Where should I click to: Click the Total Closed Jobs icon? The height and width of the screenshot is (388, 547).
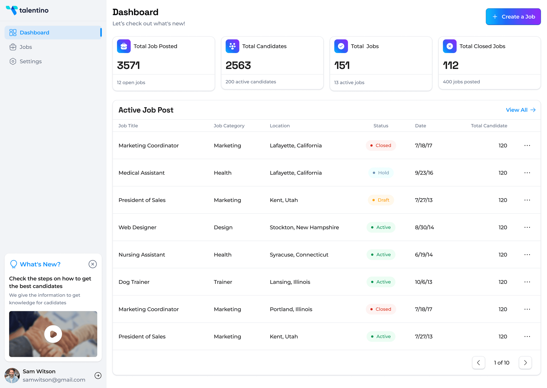tap(450, 46)
